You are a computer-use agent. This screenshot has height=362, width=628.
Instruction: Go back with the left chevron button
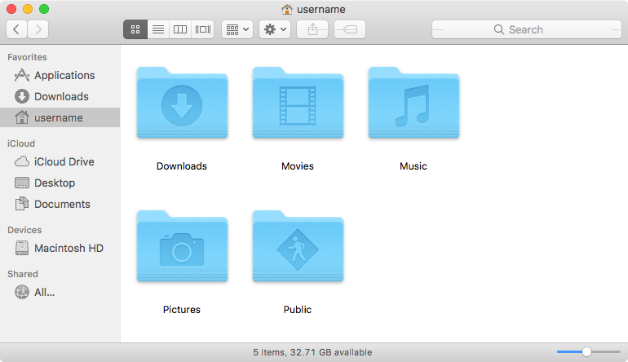pos(17,29)
